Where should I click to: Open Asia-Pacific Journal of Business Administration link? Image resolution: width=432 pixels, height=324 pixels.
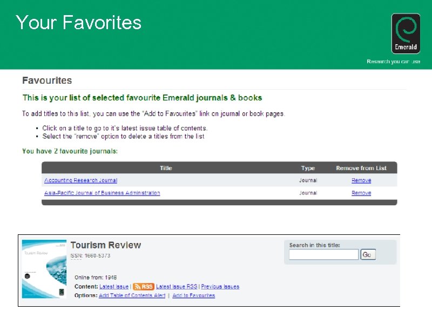tap(102, 193)
